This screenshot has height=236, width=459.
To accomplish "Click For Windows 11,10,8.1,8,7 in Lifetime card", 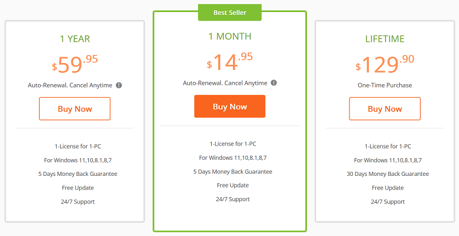I will click(388, 160).
